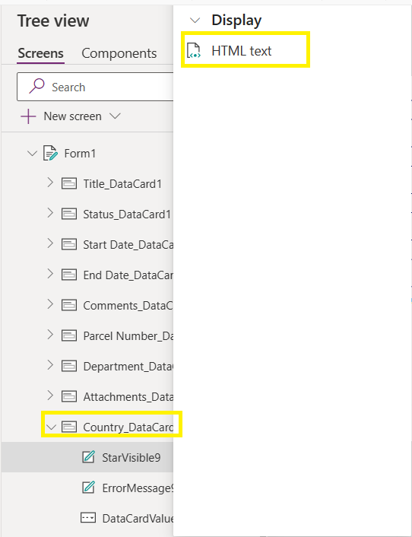412x537 pixels.
Task: Click the Form1 form icon
Action: coord(50,153)
